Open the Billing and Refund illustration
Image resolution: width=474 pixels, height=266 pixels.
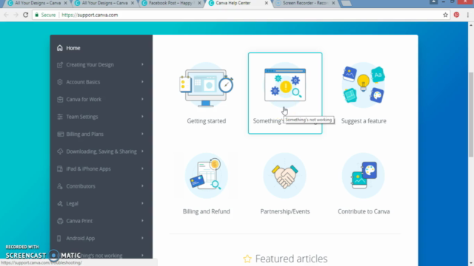[207, 176]
